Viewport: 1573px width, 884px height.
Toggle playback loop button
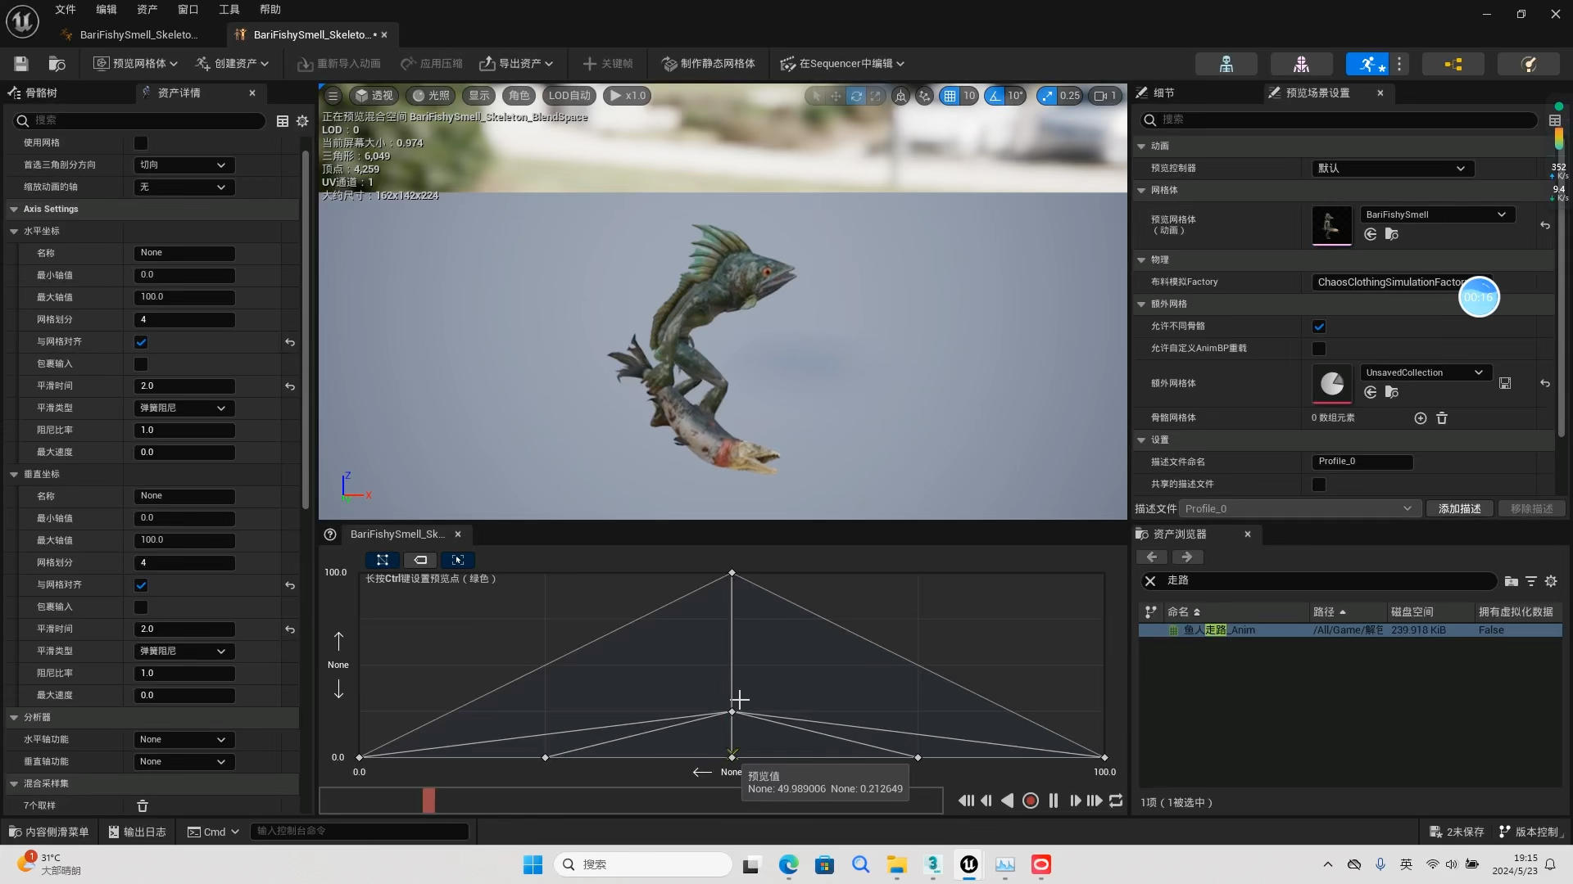point(1116,801)
